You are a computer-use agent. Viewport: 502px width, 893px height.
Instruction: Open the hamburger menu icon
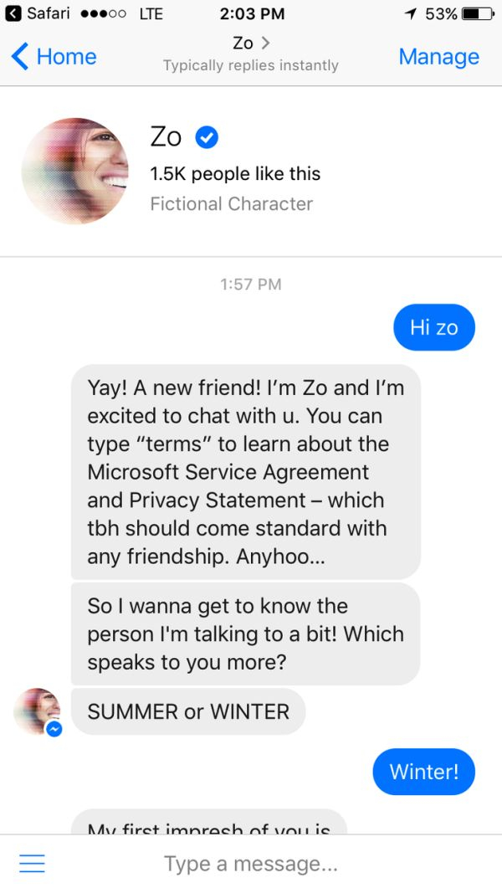(32, 863)
